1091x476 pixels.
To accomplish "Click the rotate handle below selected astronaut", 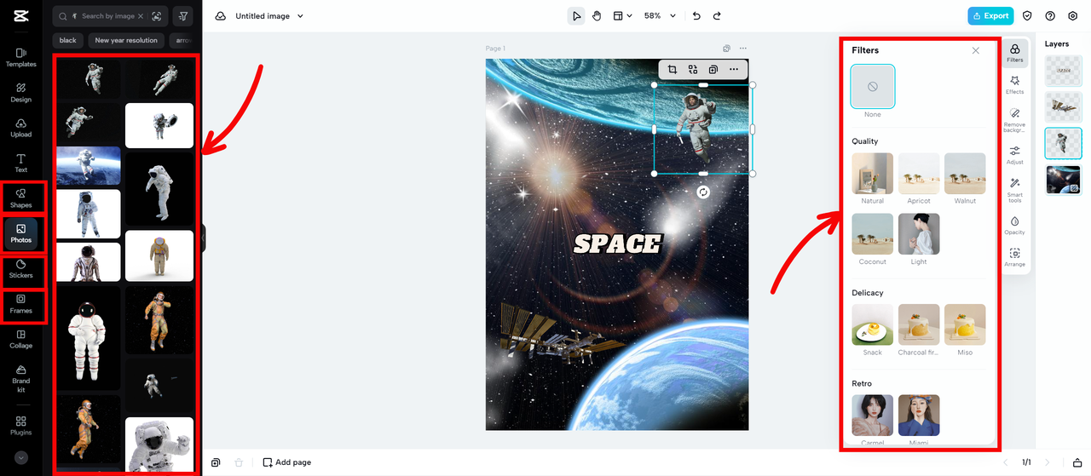I will pyautogui.click(x=703, y=192).
